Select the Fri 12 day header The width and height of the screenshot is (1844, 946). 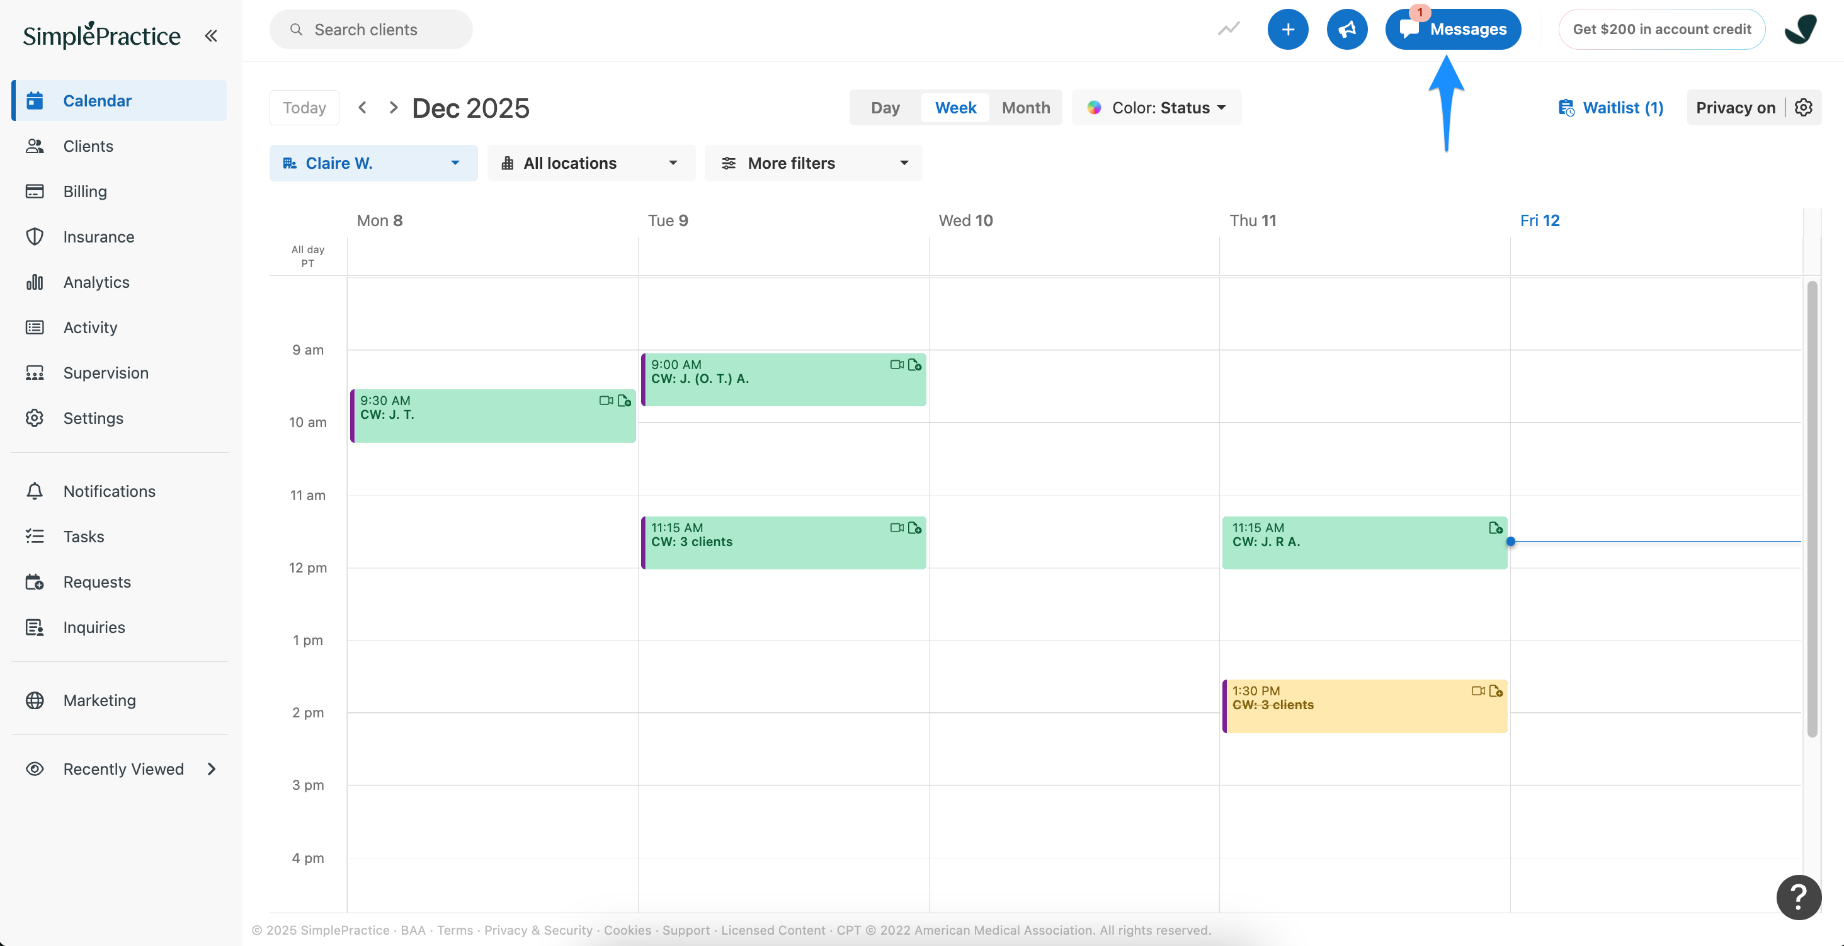point(1540,220)
